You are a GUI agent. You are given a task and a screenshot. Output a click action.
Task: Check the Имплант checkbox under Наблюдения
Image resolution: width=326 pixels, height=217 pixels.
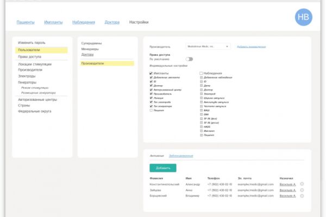coord(201,131)
